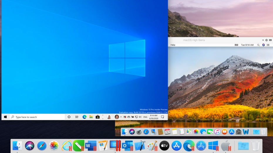Open the Help menu in High Sierra

(173, 45)
